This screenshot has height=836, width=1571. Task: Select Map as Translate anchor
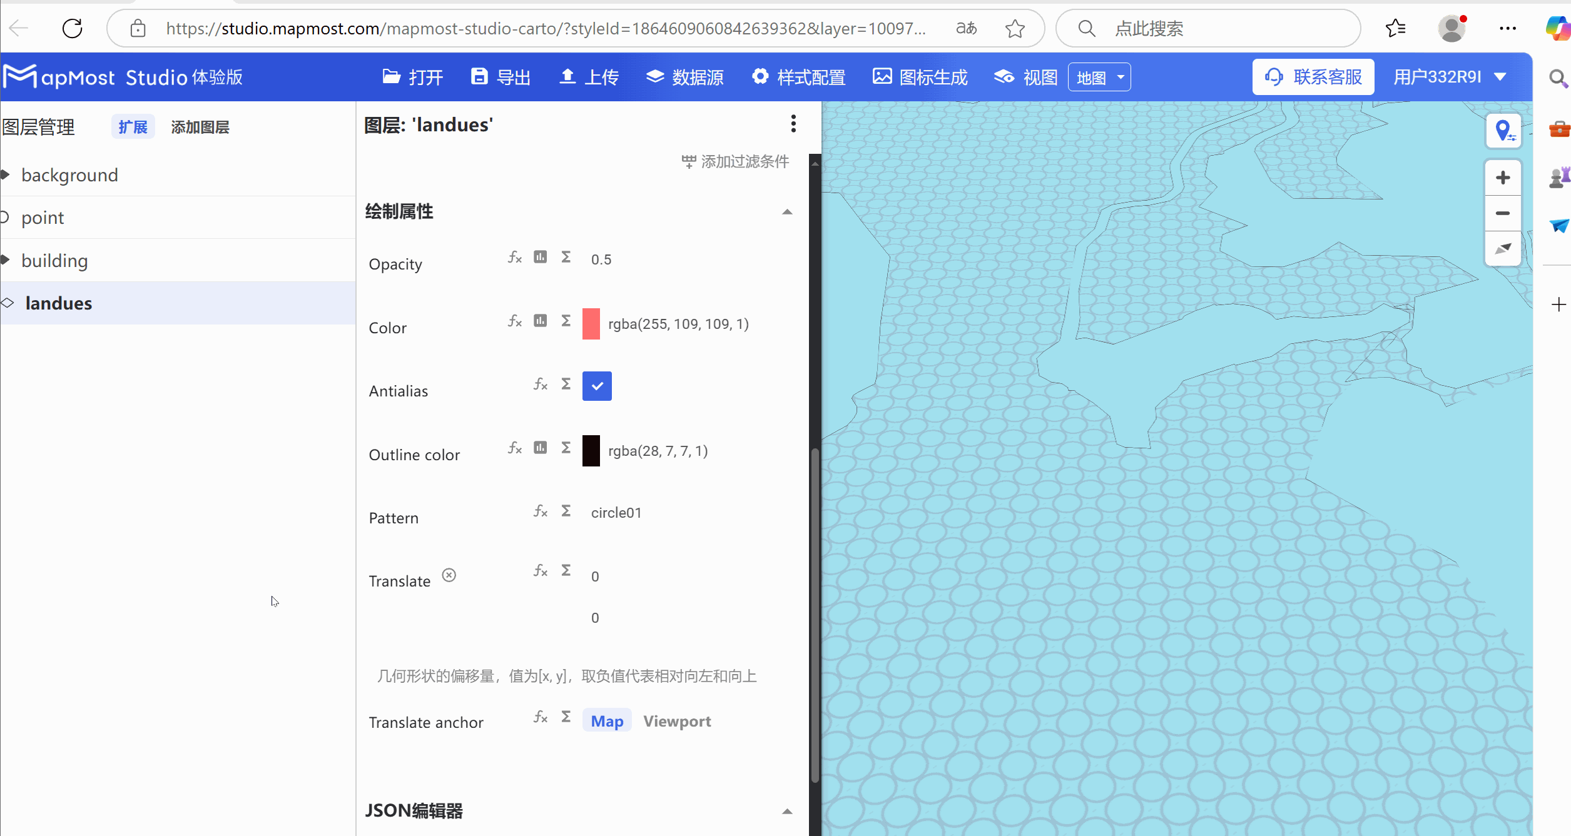tap(606, 721)
